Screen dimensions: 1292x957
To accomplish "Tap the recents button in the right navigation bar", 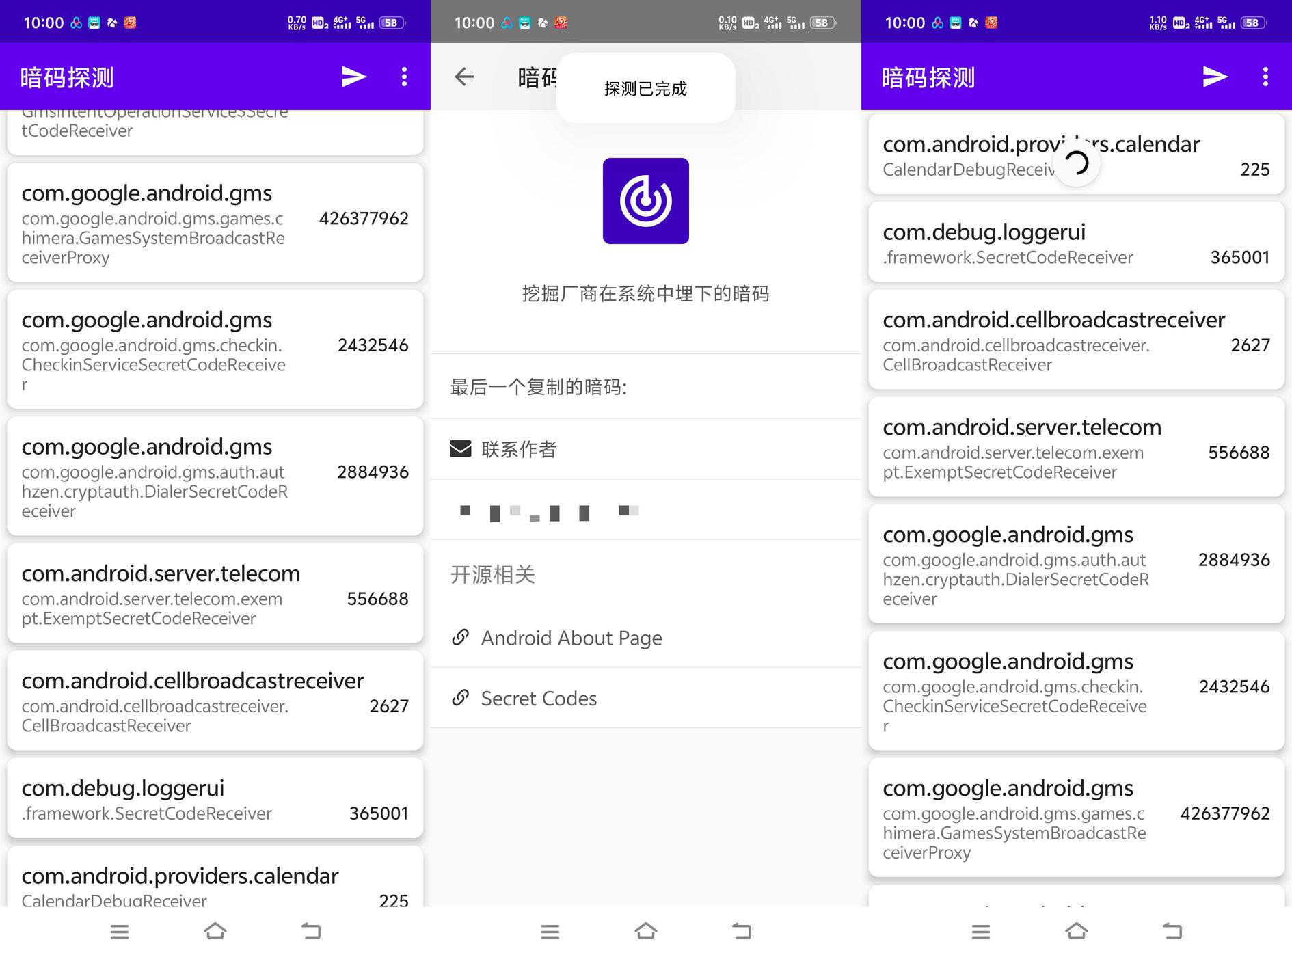I will [x=981, y=931].
